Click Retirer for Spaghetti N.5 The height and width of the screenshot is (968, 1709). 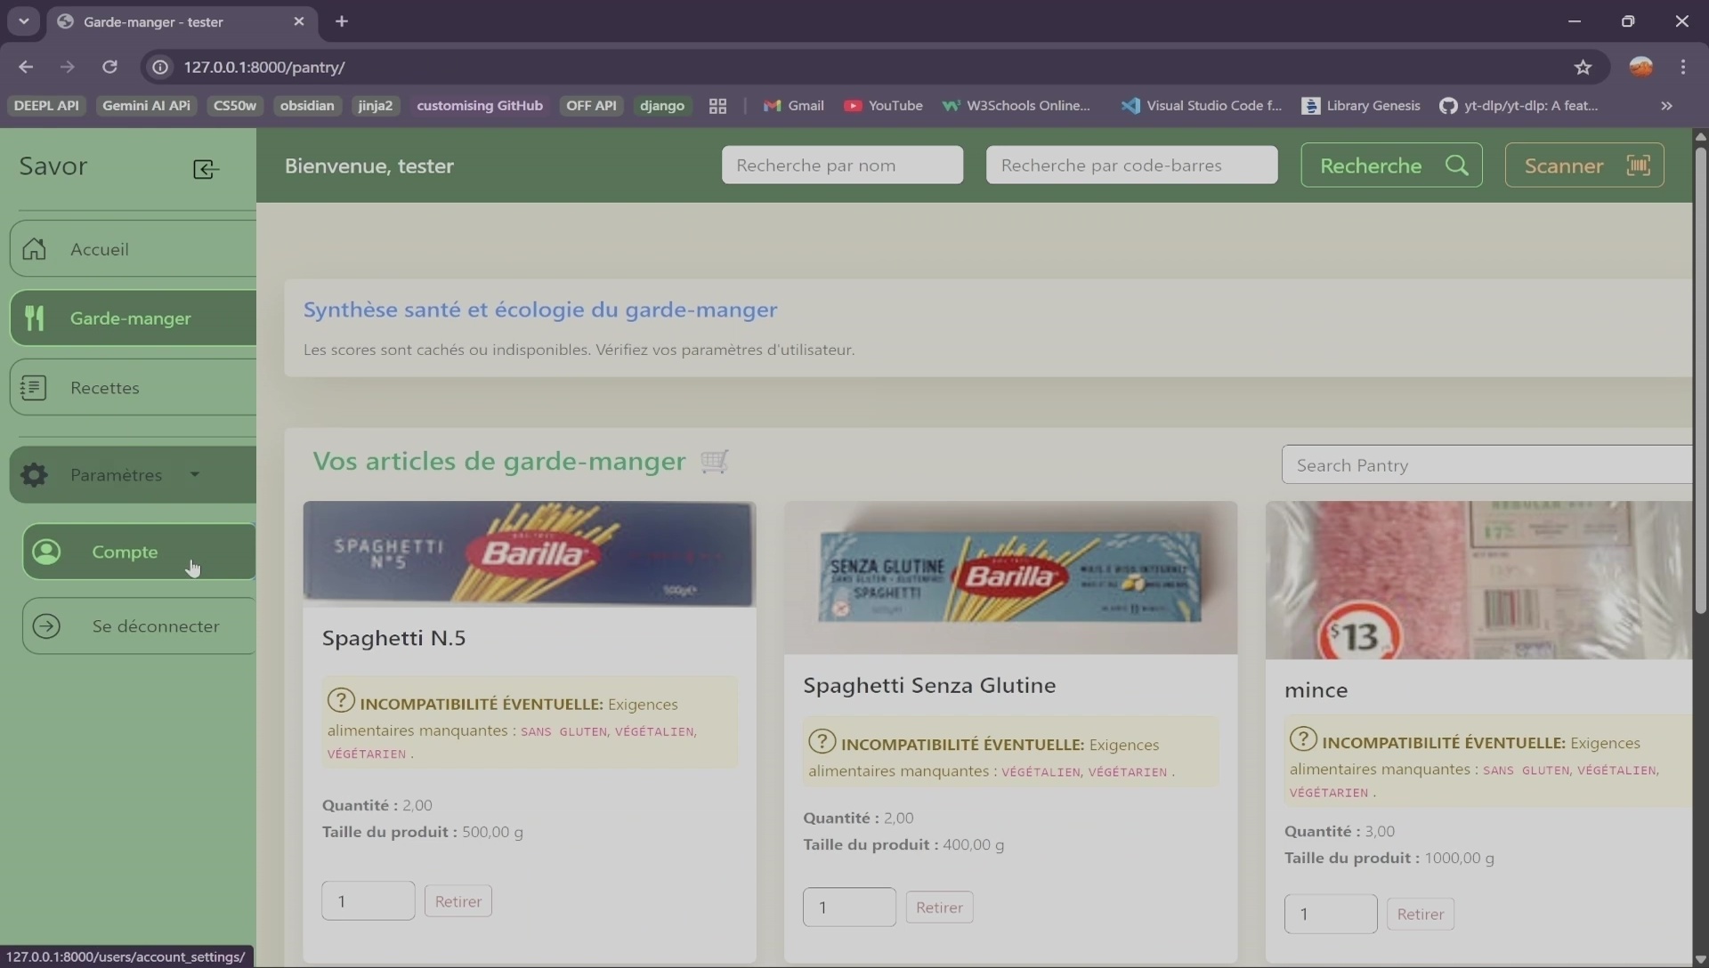[458, 899]
